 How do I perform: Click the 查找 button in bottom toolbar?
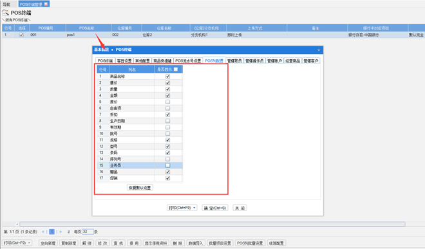coord(118,243)
